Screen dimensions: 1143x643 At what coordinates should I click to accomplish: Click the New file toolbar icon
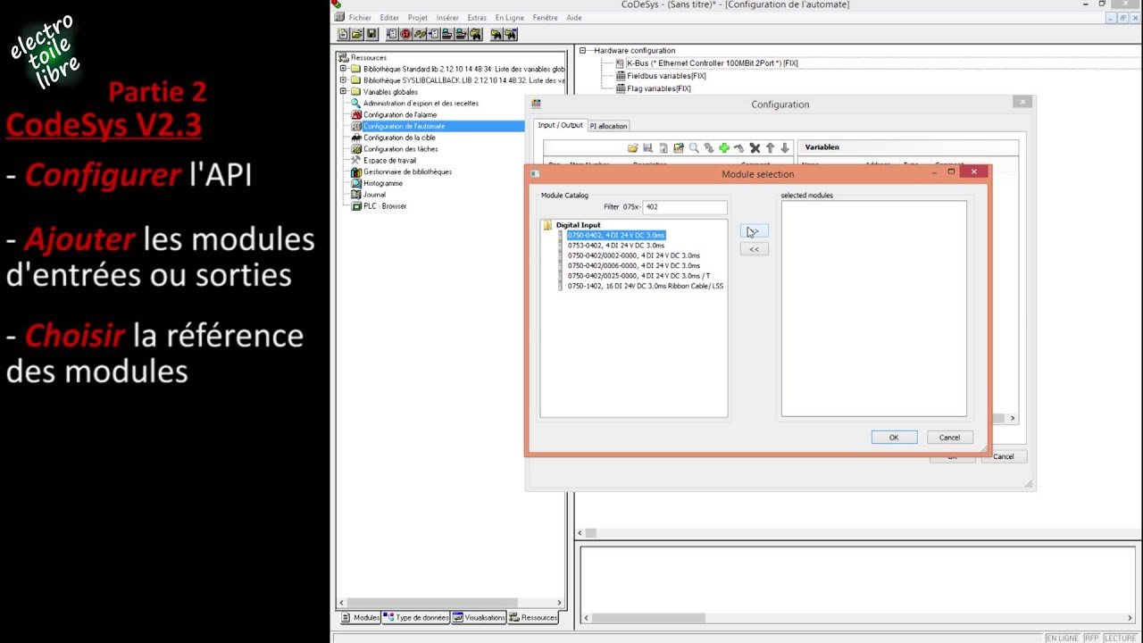click(343, 34)
